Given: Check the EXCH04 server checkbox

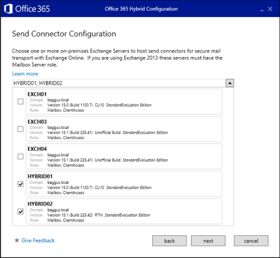Looking at the screenshot, I should pyautogui.click(x=20, y=156).
